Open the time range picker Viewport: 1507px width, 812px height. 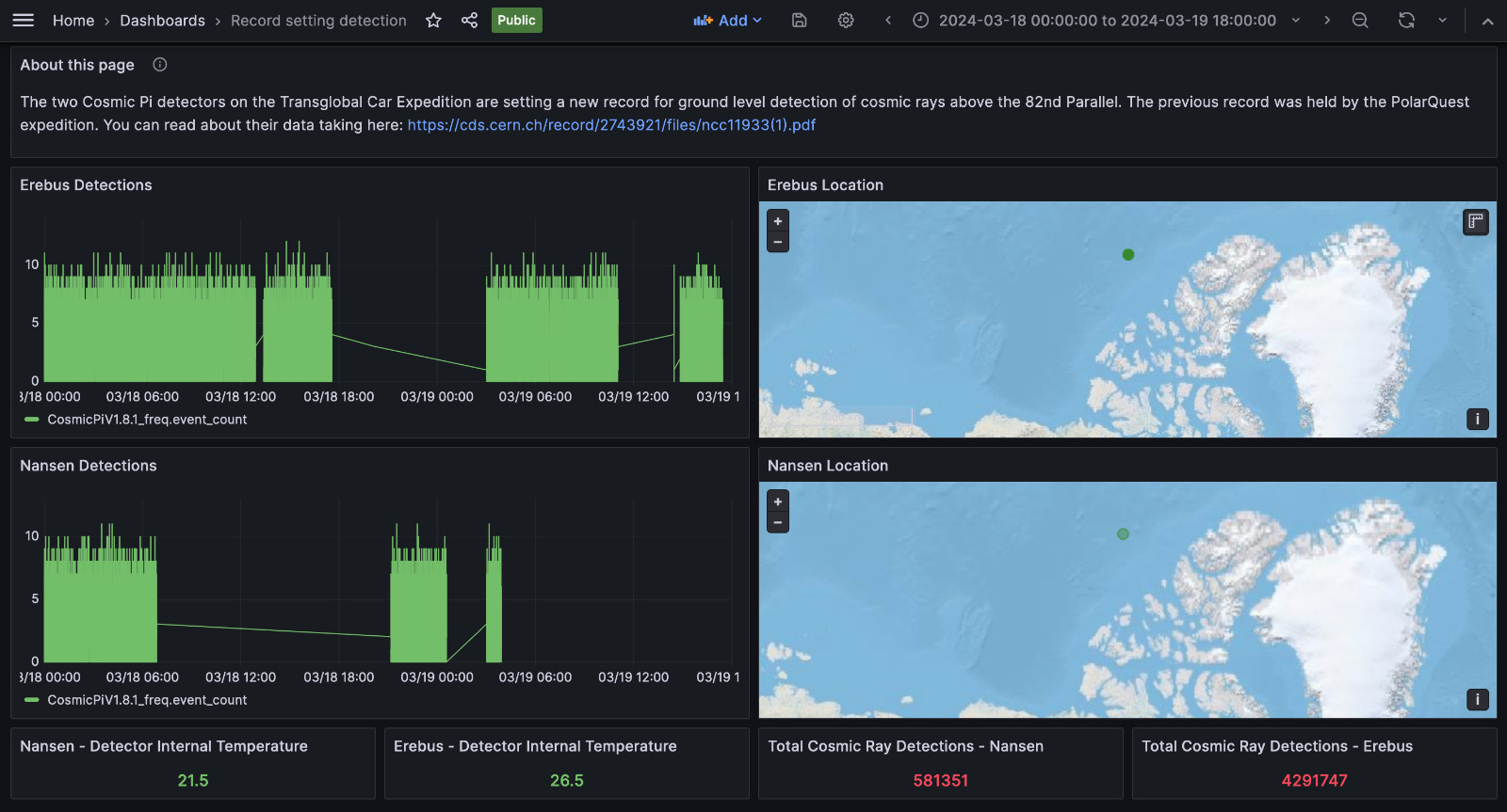pos(1106,20)
